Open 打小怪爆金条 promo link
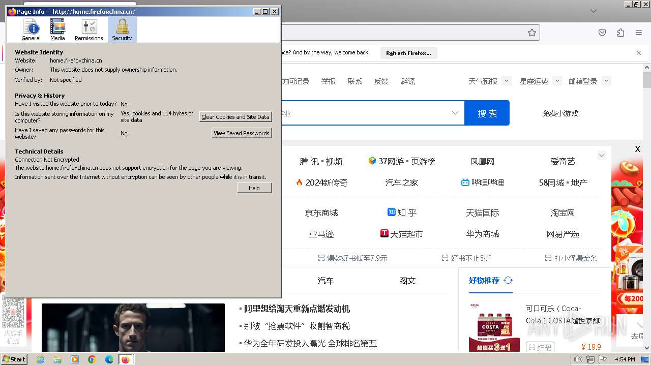 point(571,258)
